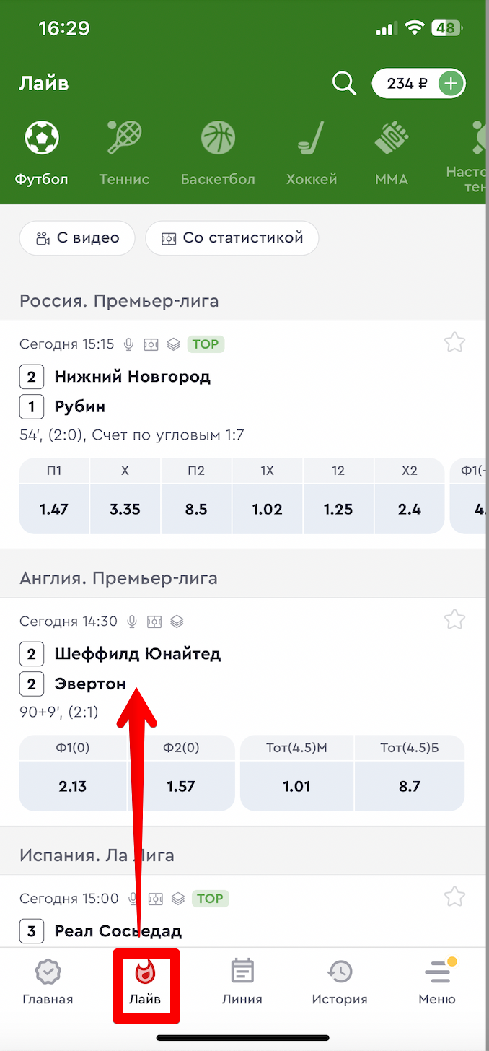Star the Шеффилд Юнайтед vs Эвертон match
The image size is (489, 1051).
[x=454, y=619]
